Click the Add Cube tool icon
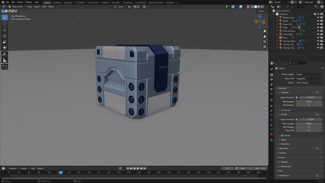The width and height of the screenshot is (325, 183). (x=5, y=67)
